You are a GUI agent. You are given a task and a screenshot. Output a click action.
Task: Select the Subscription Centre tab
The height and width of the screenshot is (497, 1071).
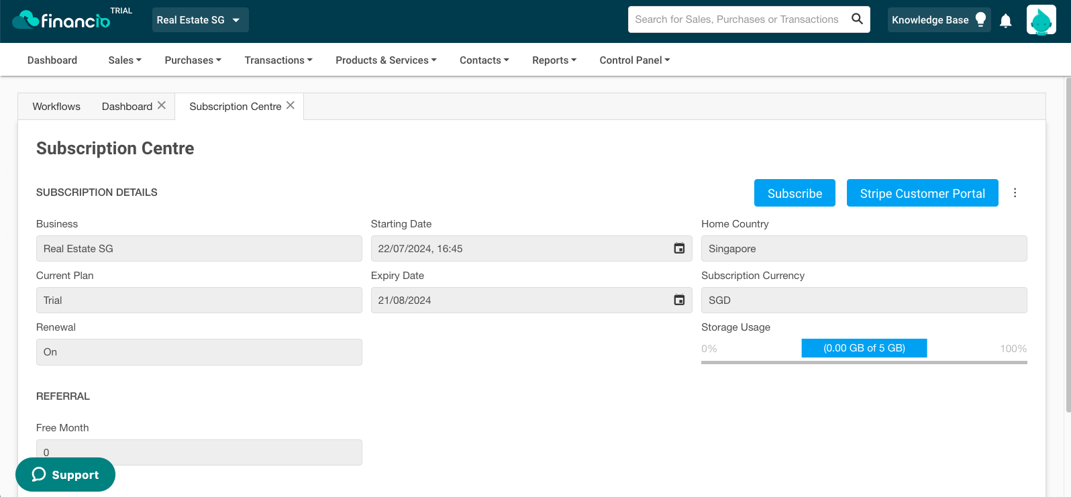pos(236,107)
